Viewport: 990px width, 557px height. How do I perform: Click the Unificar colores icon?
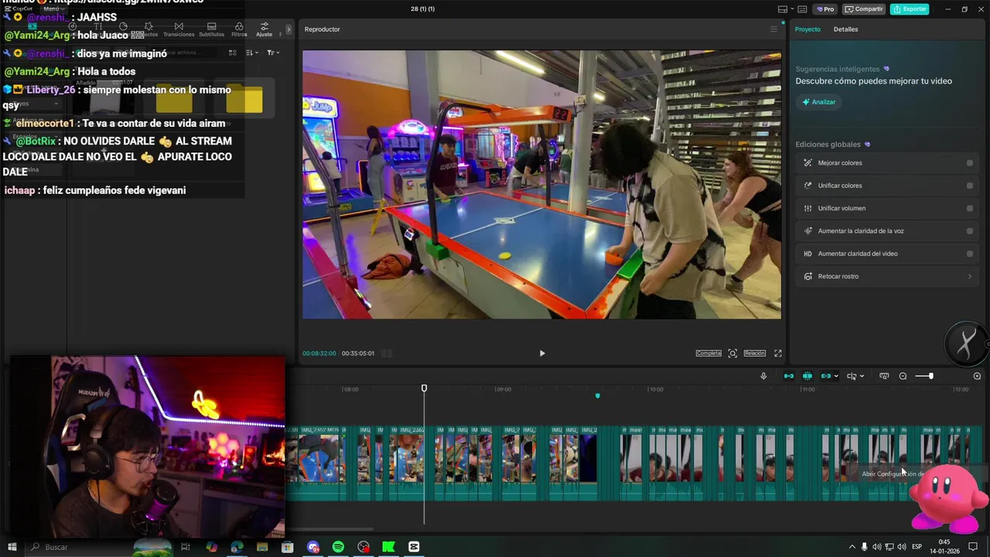coord(807,186)
